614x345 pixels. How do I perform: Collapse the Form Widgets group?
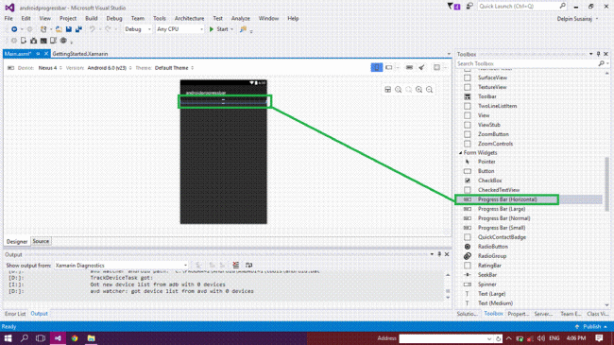coord(461,153)
